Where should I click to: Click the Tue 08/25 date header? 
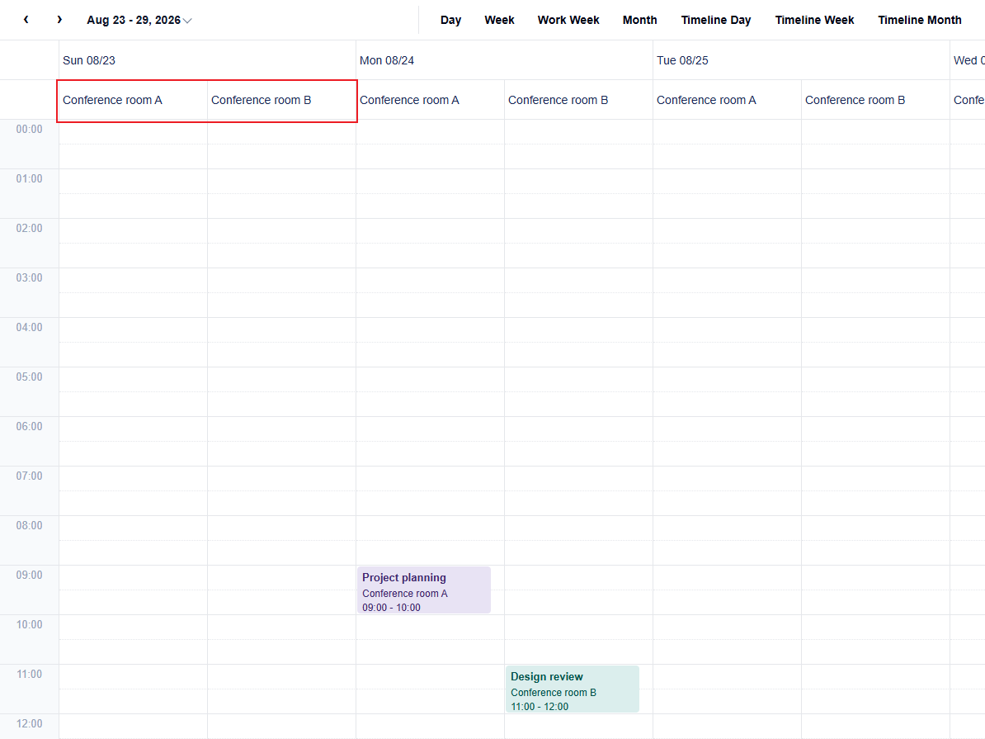pos(802,60)
